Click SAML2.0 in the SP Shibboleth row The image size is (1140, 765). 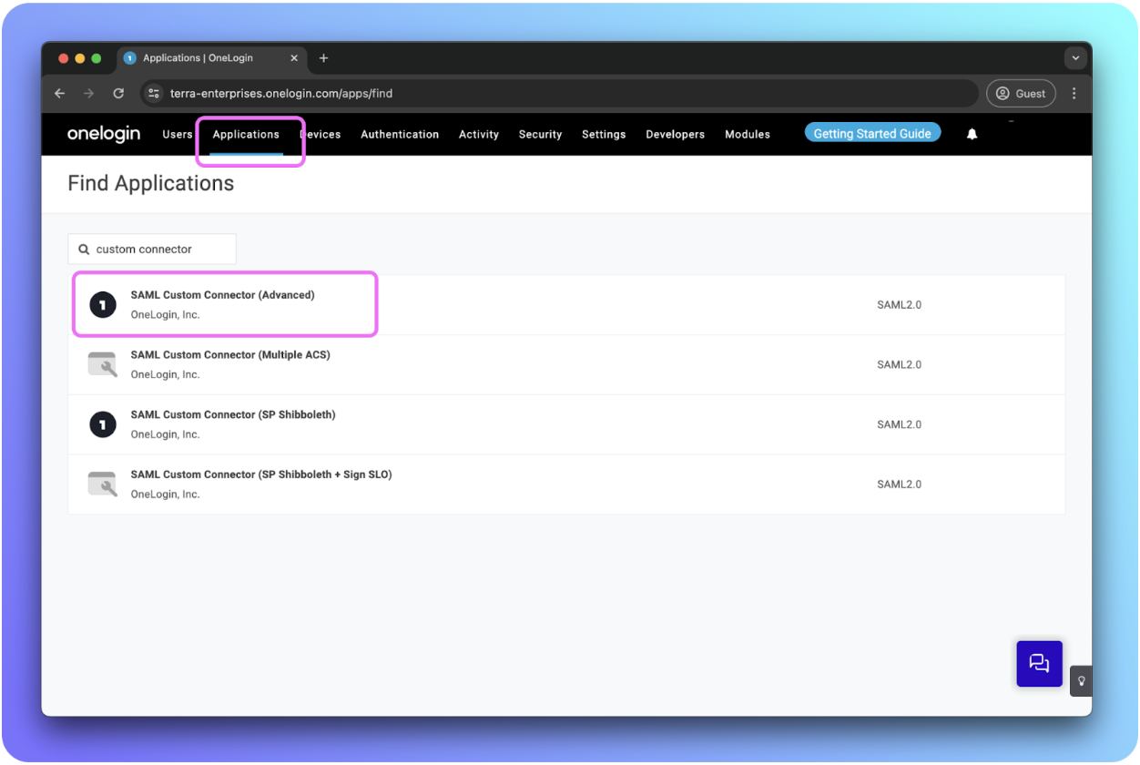(899, 424)
